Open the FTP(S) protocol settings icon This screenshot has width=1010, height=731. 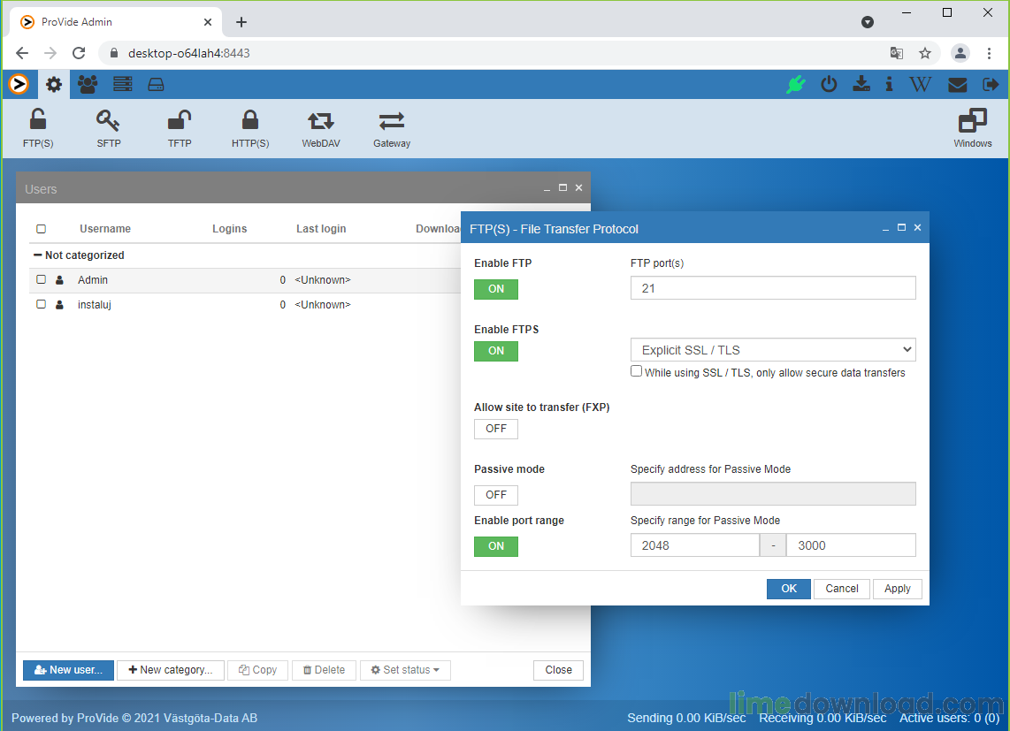coord(38,128)
